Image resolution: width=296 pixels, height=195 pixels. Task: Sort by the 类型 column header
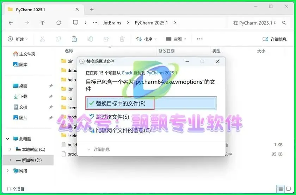point(216,51)
